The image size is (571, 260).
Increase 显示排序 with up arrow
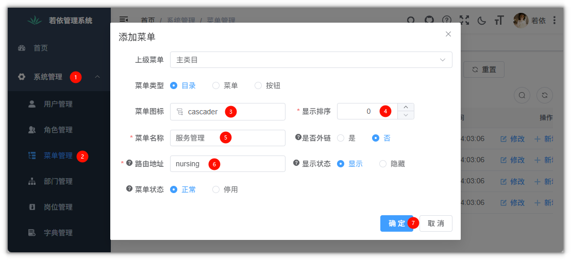(406, 107)
